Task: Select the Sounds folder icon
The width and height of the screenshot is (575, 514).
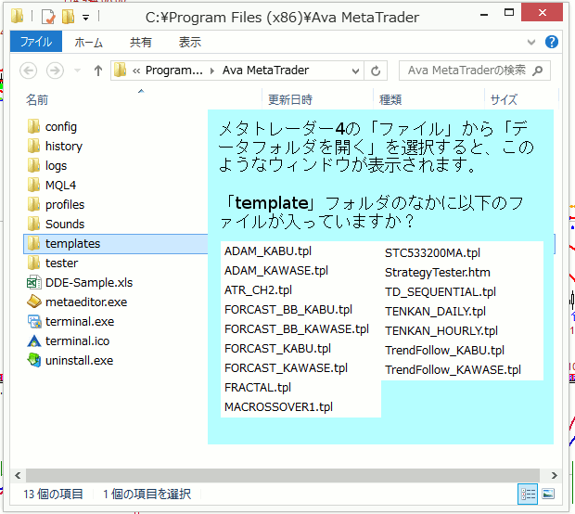Action: [33, 224]
